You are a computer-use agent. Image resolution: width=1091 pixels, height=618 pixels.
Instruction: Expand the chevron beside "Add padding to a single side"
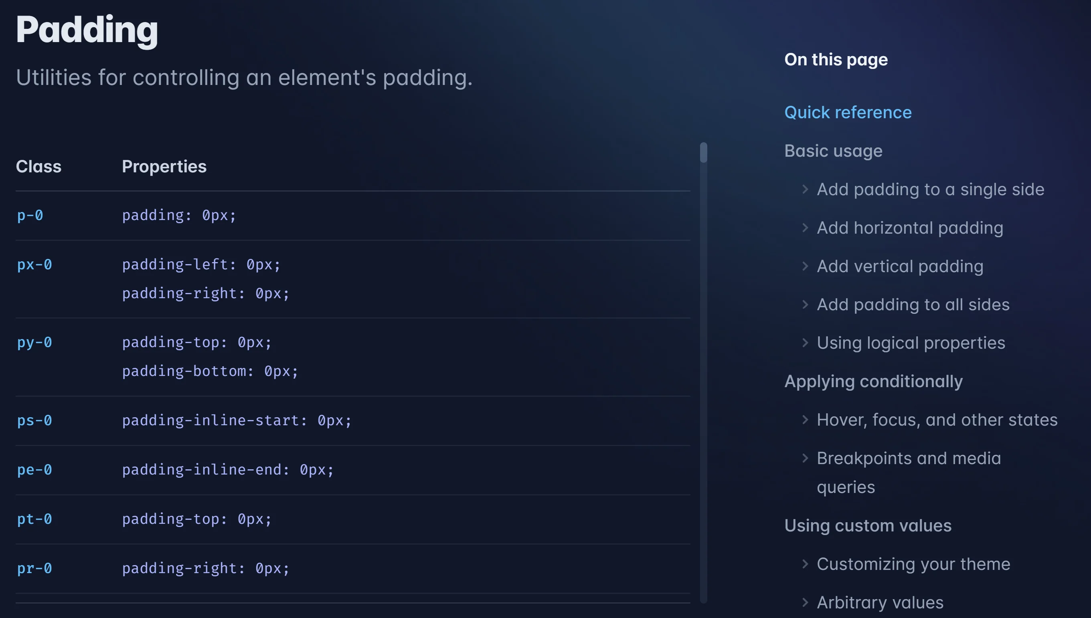(x=805, y=190)
